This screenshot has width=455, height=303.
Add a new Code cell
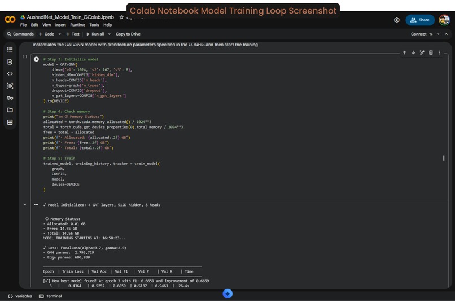click(x=47, y=34)
